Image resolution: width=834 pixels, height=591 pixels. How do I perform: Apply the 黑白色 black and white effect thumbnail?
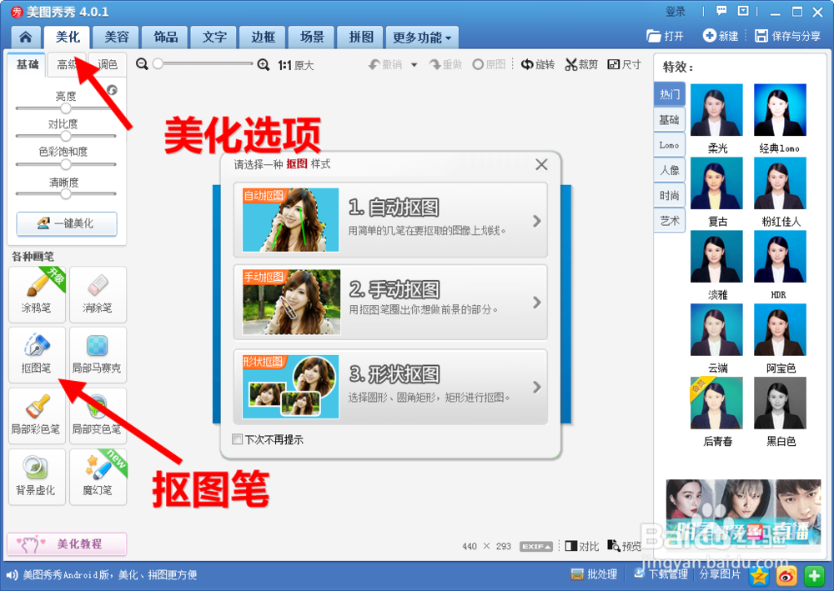pyautogui.click(x=781, y=403)
